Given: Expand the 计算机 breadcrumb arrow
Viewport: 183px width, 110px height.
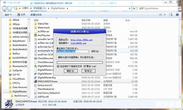Looking at the screenshot, I should [x=31, y=8].
